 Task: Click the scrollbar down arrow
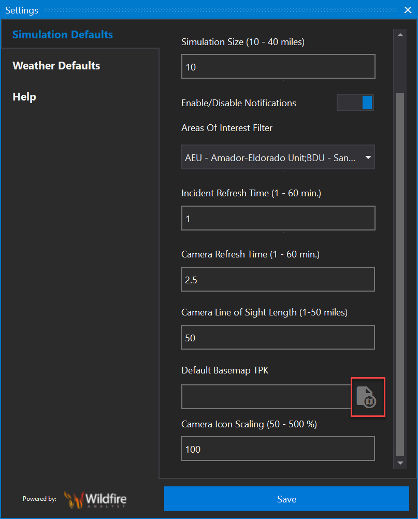[400, 463]
